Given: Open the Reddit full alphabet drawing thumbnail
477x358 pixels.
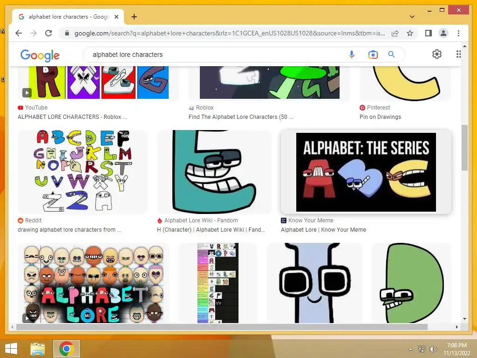Looking at the screenshot, I should coord(82,172).
